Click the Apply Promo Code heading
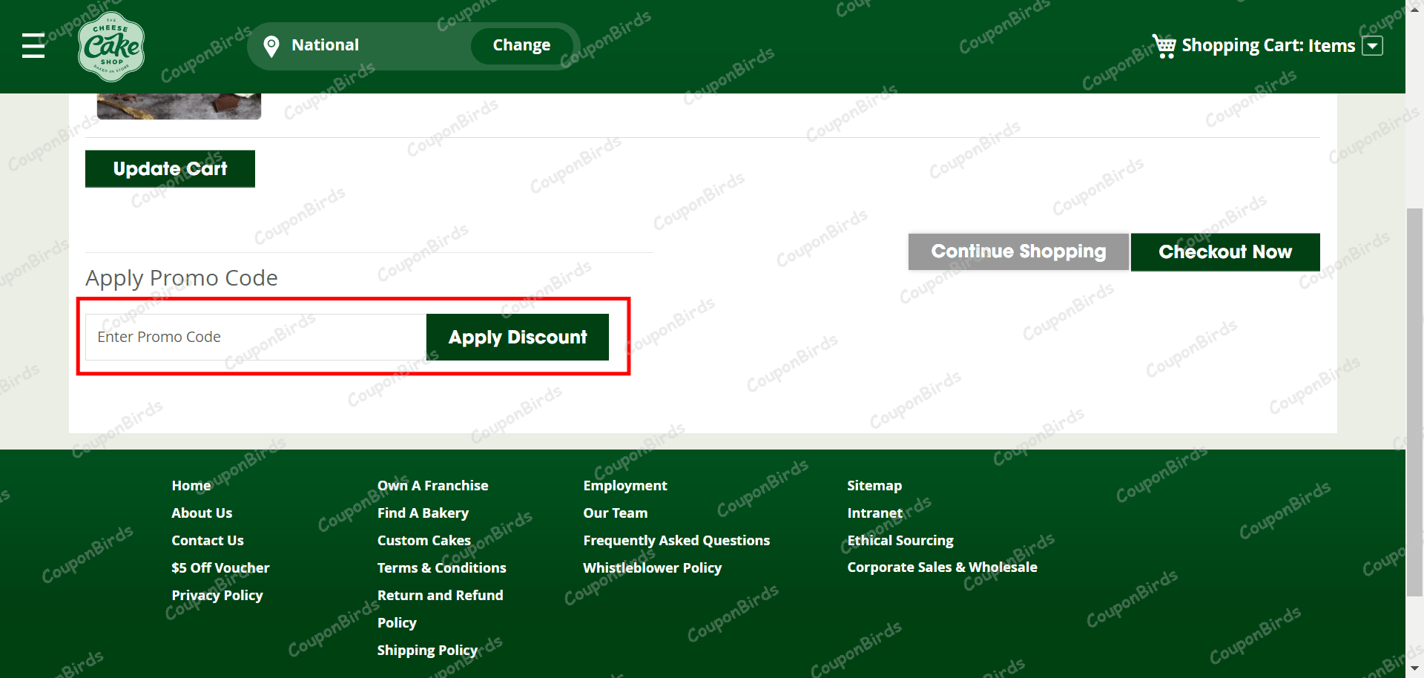 tap(182, 278)
